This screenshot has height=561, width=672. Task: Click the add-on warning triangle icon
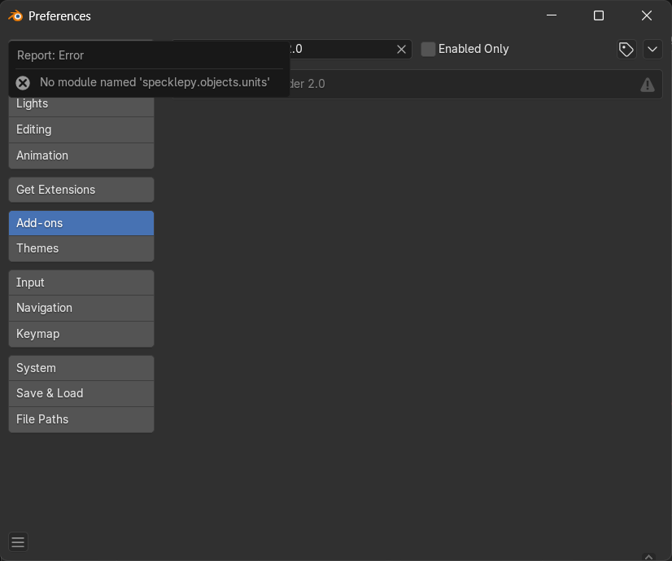click(647, 85)
